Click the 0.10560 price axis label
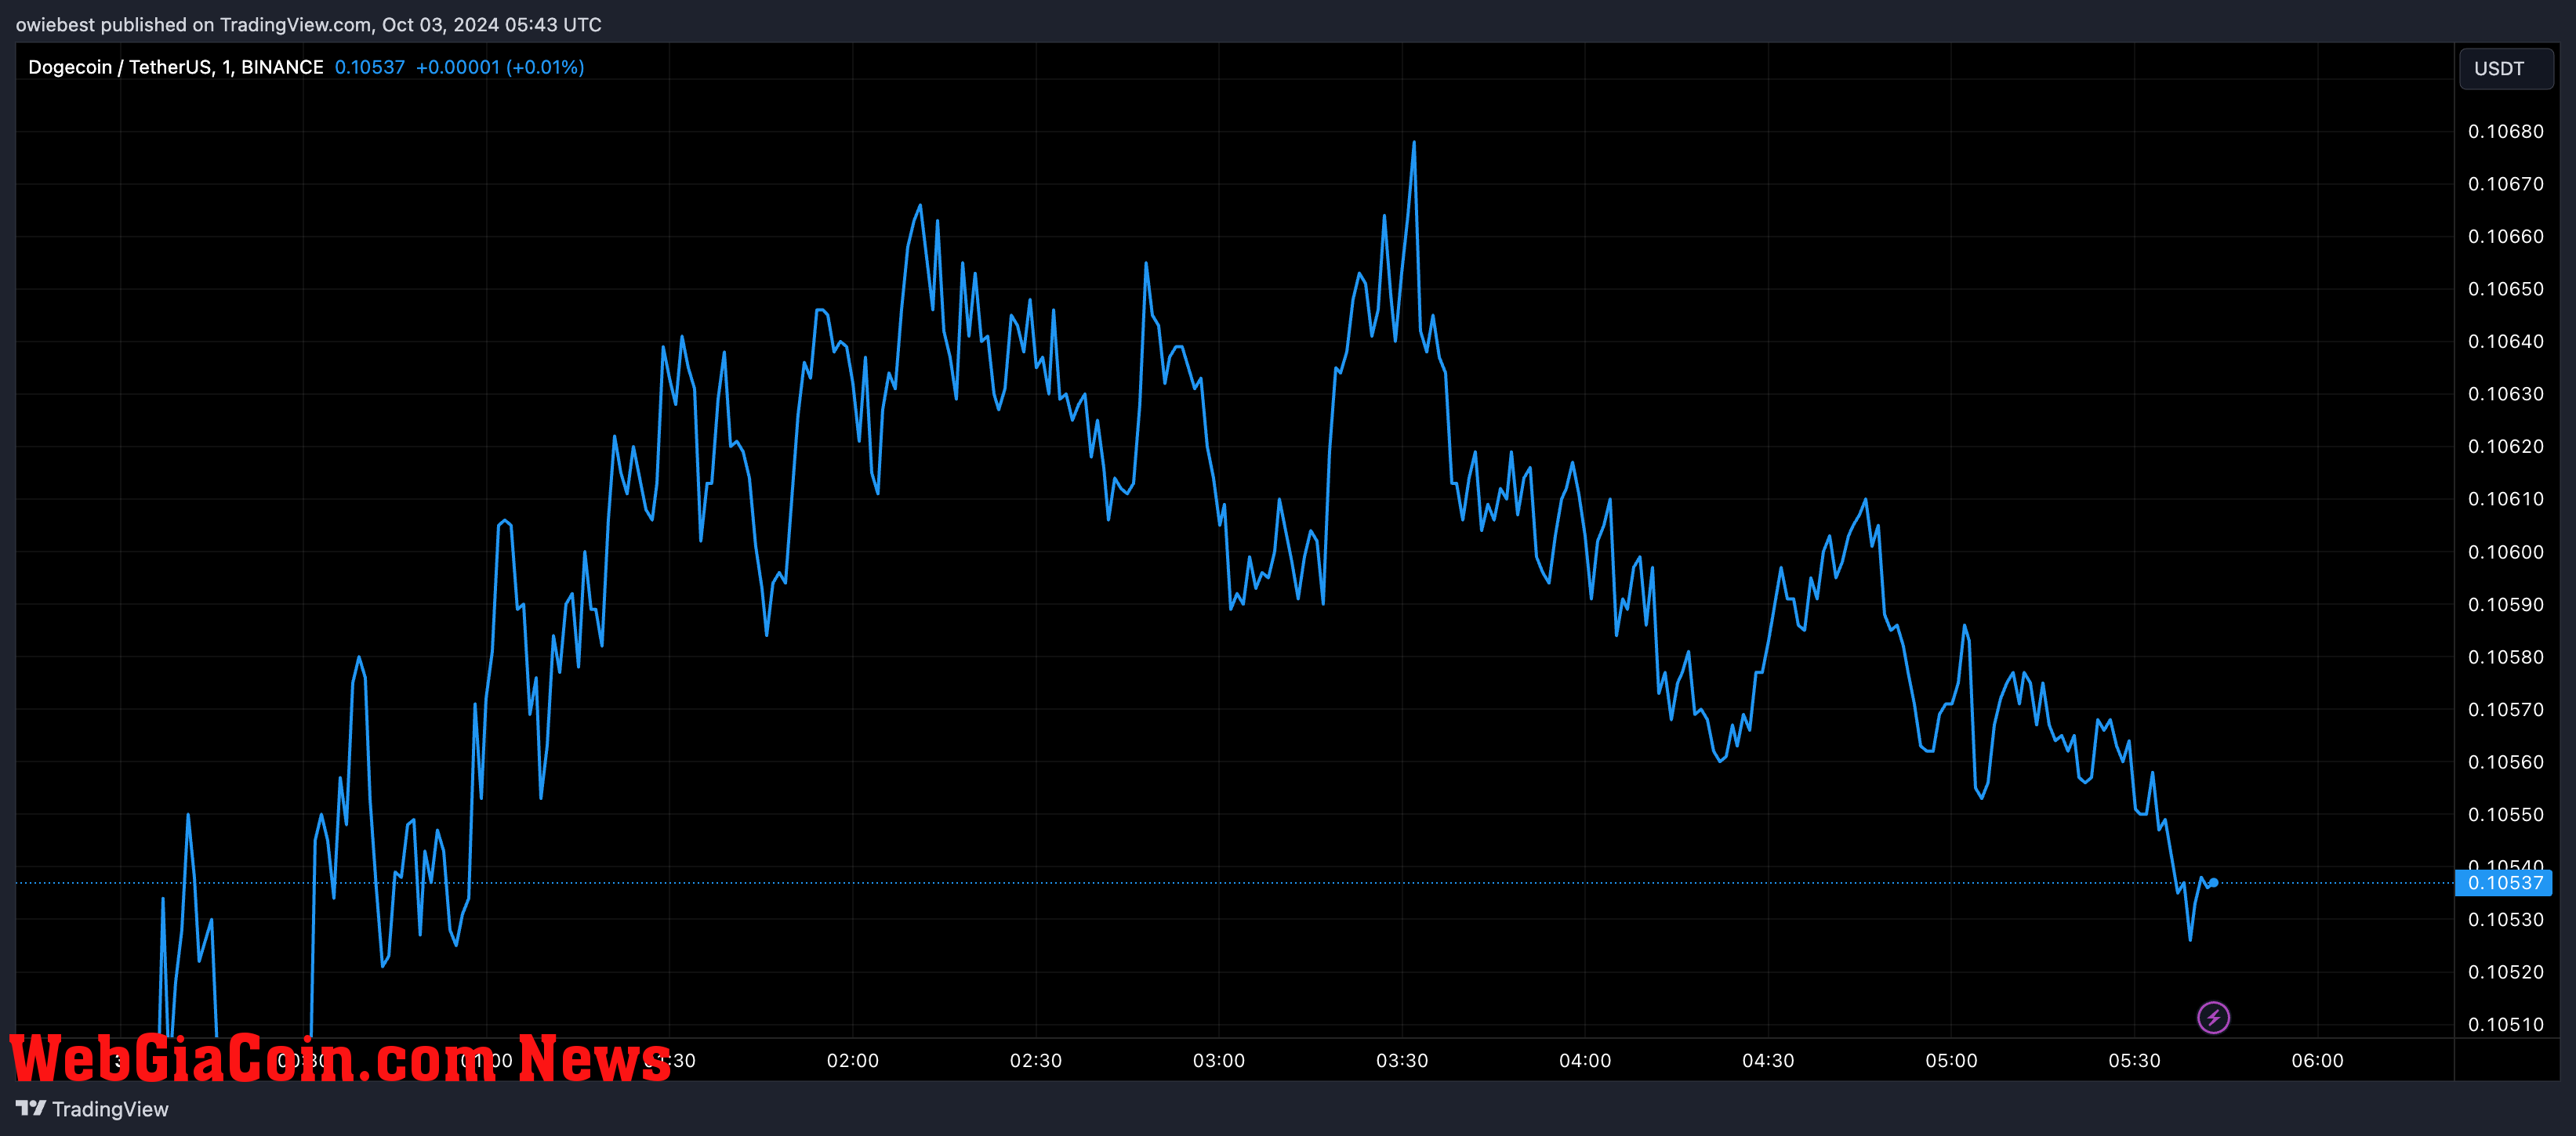 pyautogui.click(x=2505, y=762)
